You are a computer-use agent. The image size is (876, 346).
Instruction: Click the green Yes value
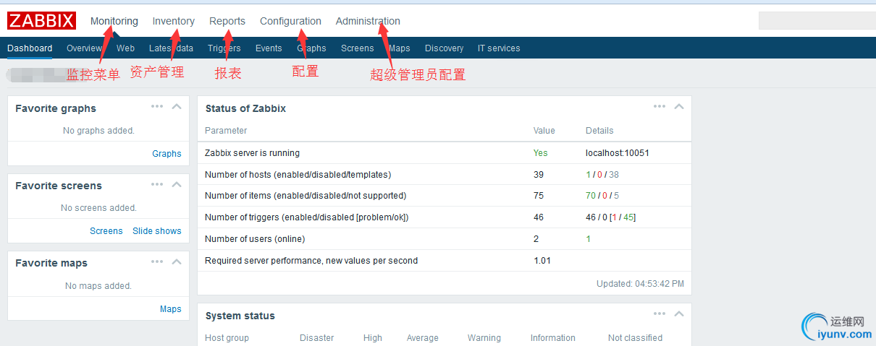click(x=541, y=153)
